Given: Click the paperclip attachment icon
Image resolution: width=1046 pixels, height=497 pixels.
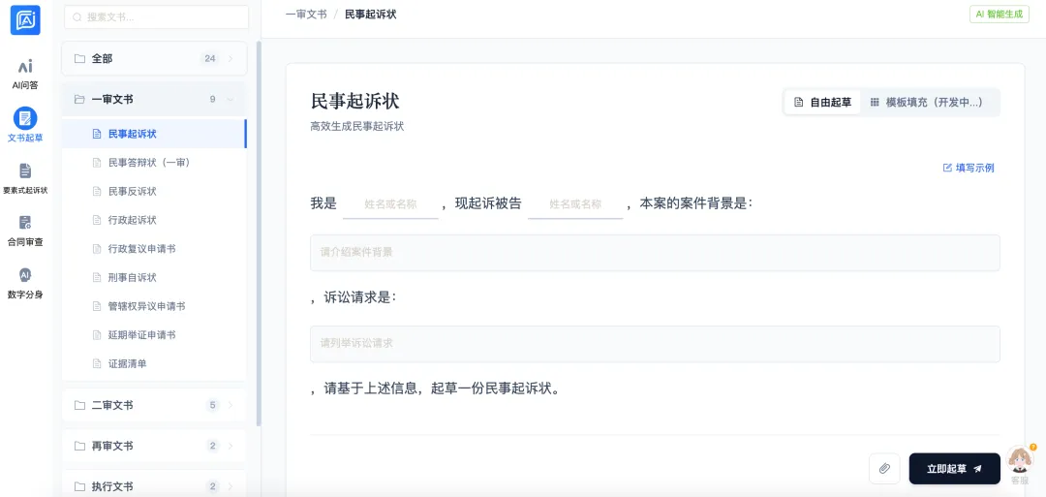Looking at the screenshot, I should pyautogui.click(x=884, y=468).
